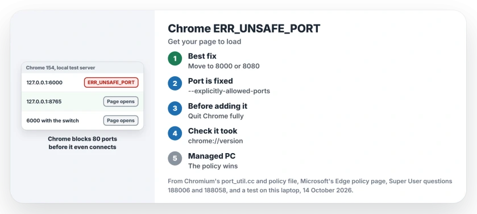Click the 'Before adding it' heading

218,106
